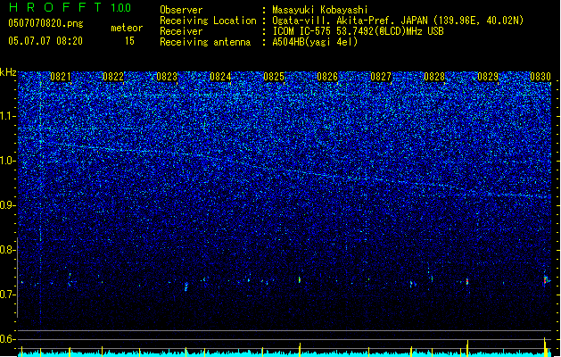Click the 0822 time marker
The height and width of the screenshot is (357, 561).
(x=113, y=77)
